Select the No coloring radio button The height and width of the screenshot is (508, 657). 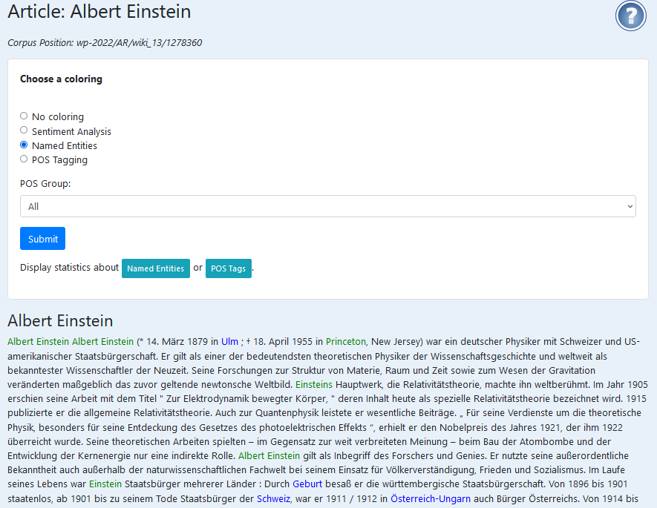click(x=24, y=116)
